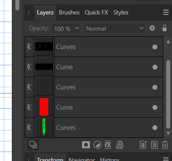This screenshot has height=161, width=172.
Task: Toggle visibility of the red Curve layer
Action: [x=155, y=107]
